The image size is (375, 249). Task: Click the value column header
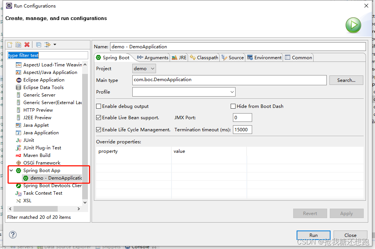point(209,151)
